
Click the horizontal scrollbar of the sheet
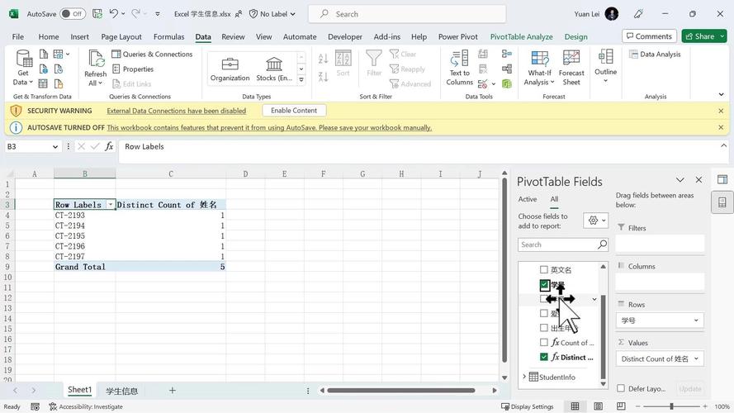(401, 390)
